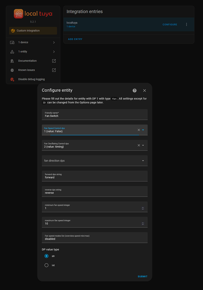Open three-dot menu for localtuya entry
Viewport: 203px width, 290px height.
[x=186, y=24]
